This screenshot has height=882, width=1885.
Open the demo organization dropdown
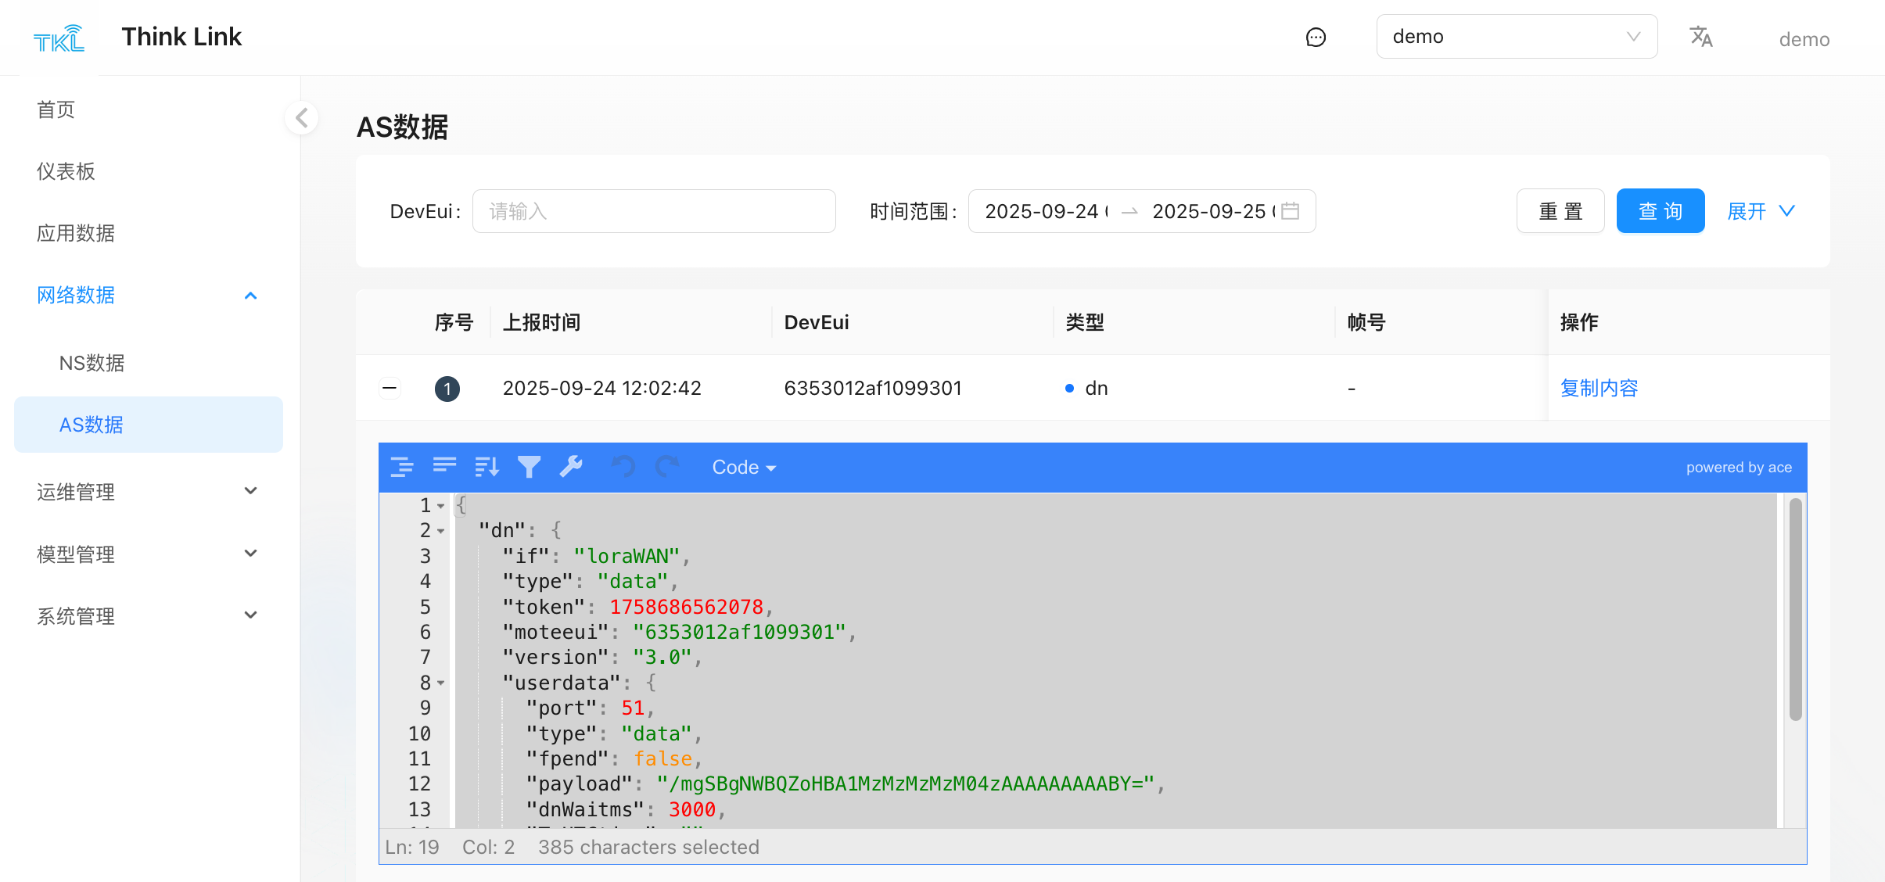tap(1516, 37)
